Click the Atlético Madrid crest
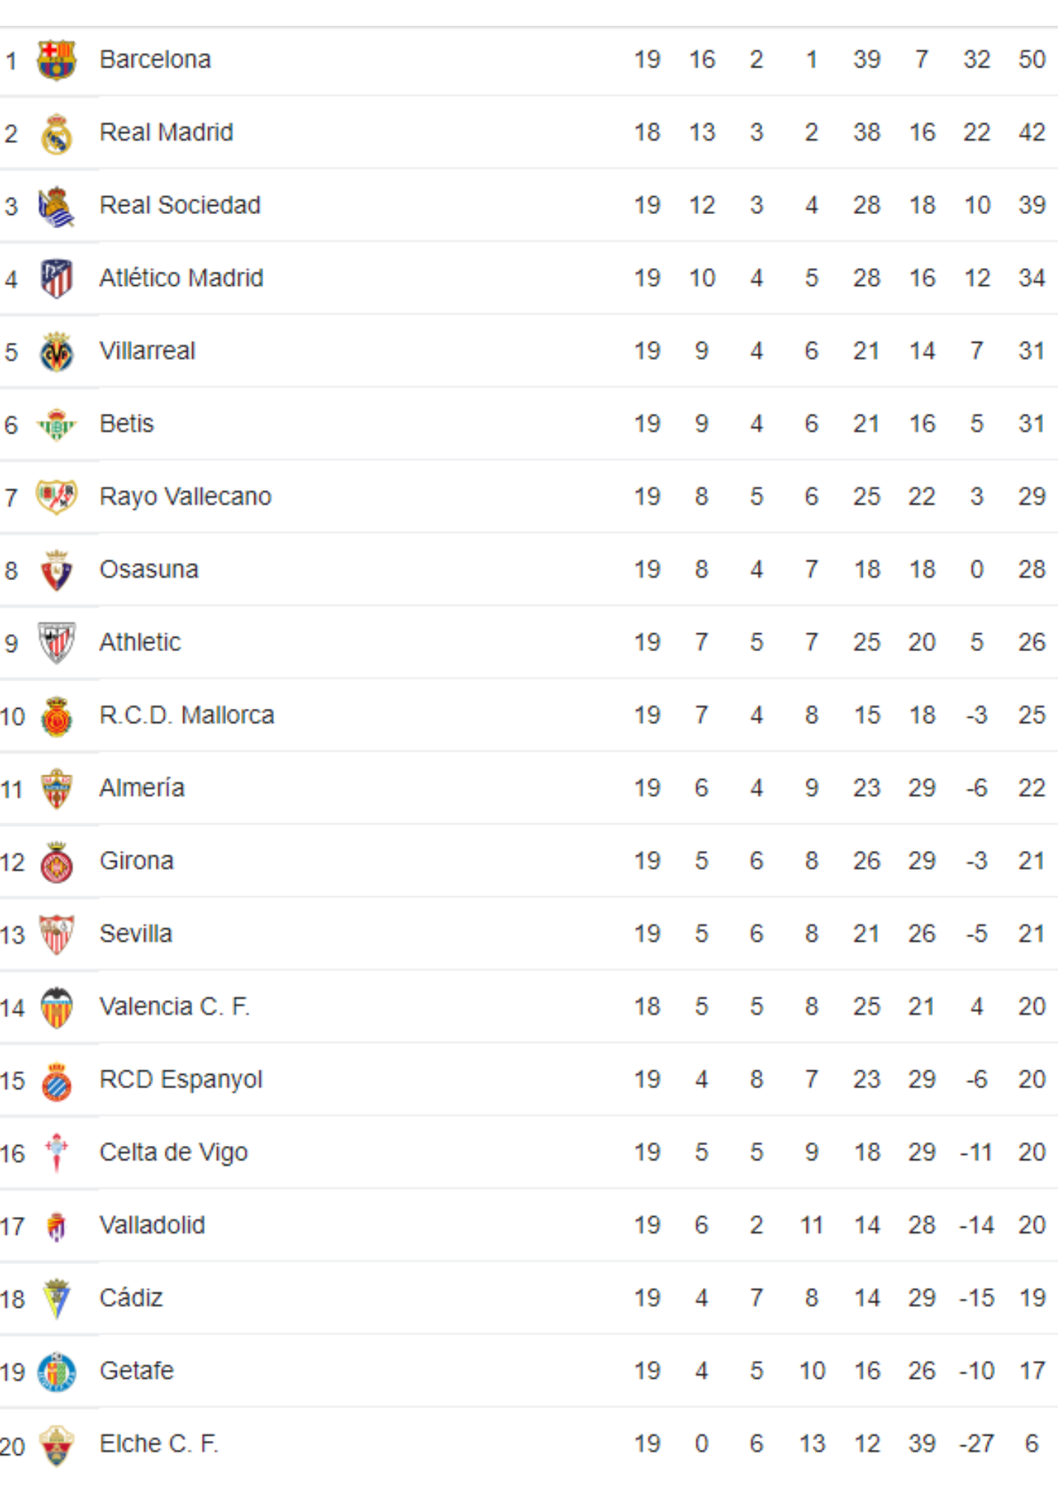The image size is (1058, 1497). point(57,278)
